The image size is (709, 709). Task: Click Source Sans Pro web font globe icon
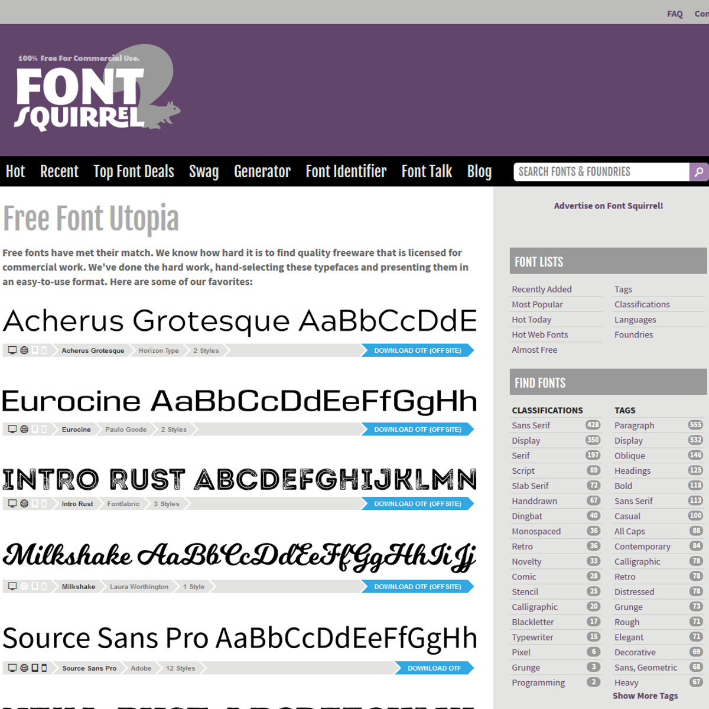tap(24, 668)
